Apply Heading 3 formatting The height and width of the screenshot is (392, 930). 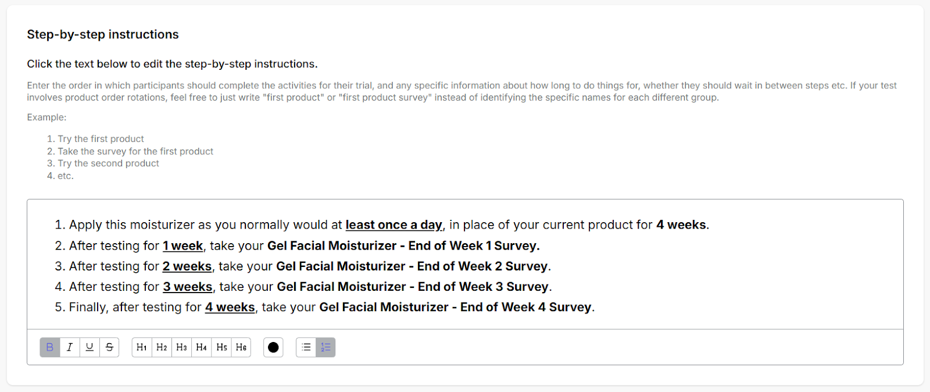(181, 347)
